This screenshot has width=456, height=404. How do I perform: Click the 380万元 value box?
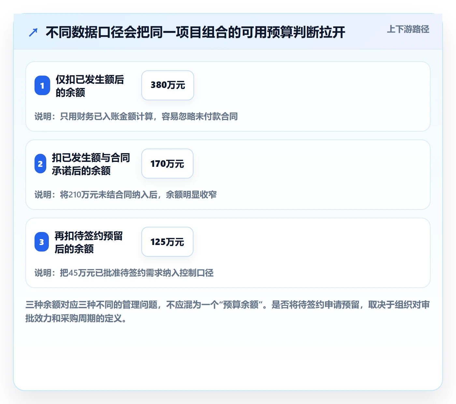click(x=168, y=85)
